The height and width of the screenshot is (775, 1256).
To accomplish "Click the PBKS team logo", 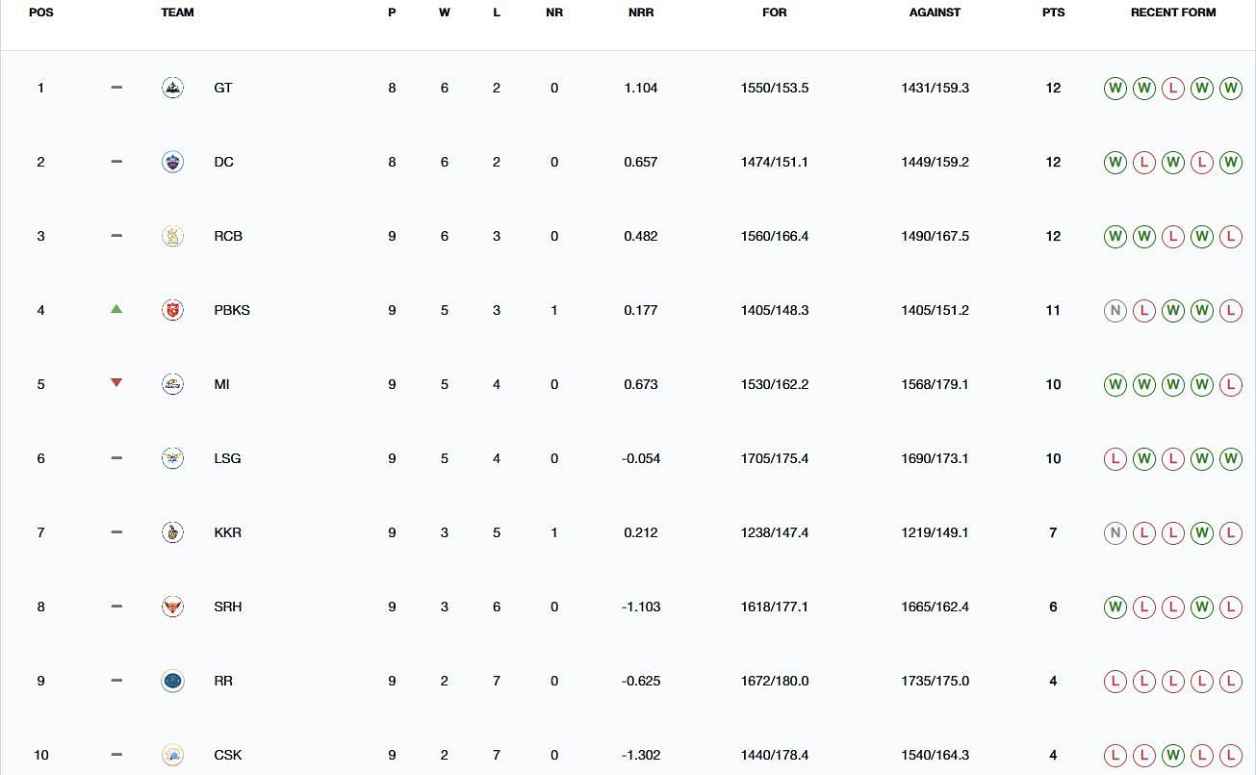I will tap(172, 310).
